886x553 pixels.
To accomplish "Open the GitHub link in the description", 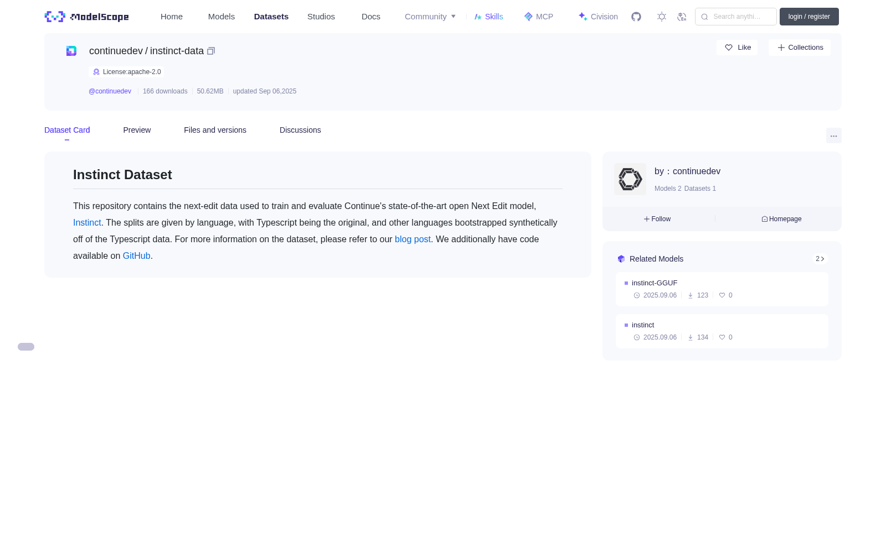I will pyautogui.click(x=137, y=255).
